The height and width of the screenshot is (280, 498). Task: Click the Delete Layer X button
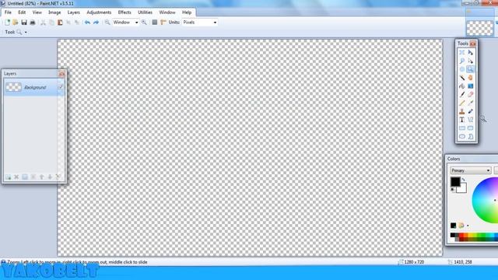tap(16, 177)
